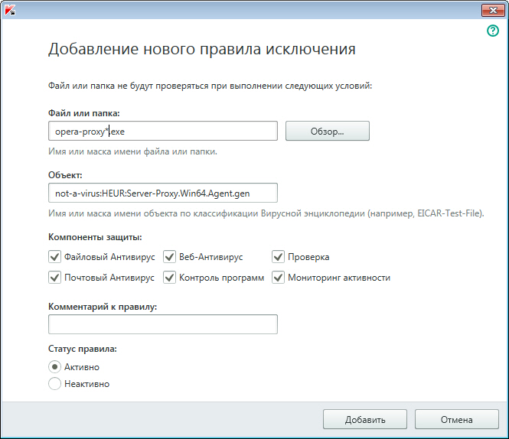The image size is (509, 439).
Task: Click the Компоненты защиты section label
Action: click(94, 237)
